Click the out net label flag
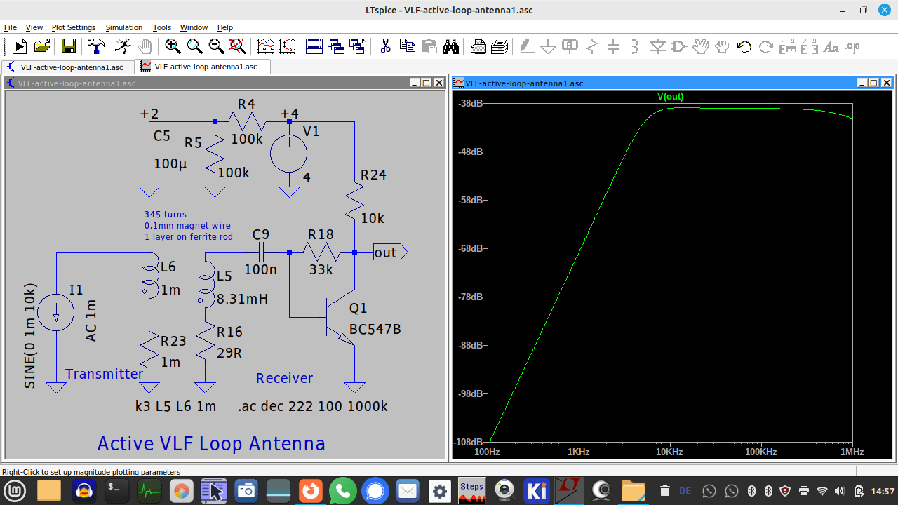 (x=390, y=252)
